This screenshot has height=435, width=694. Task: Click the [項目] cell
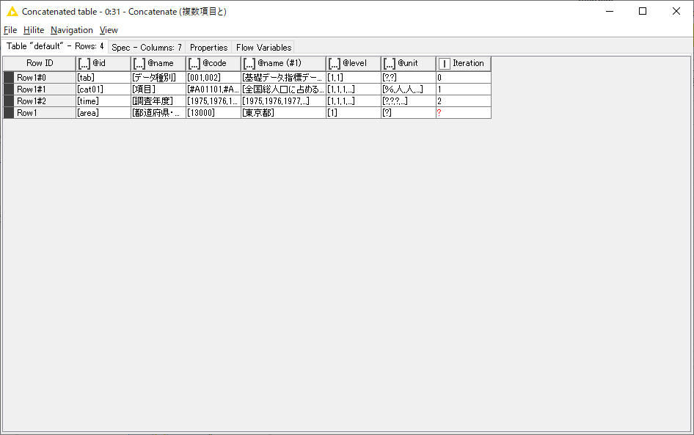coord(158,89)
